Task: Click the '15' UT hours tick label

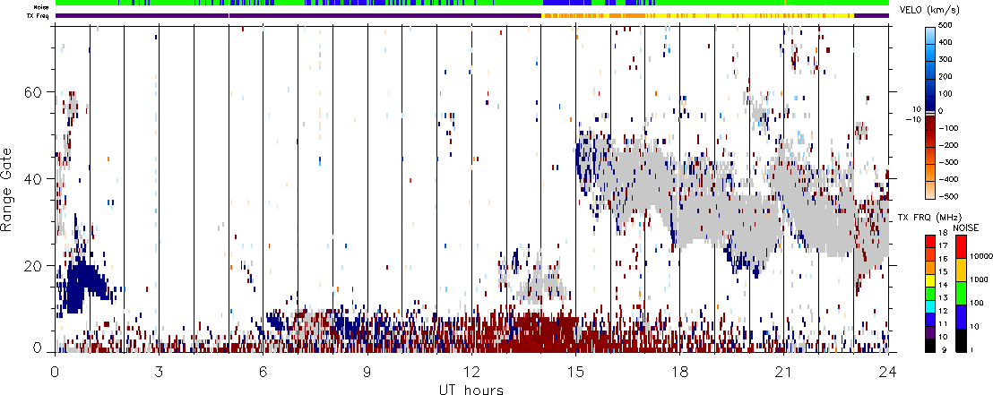Action: coord(575,372)
